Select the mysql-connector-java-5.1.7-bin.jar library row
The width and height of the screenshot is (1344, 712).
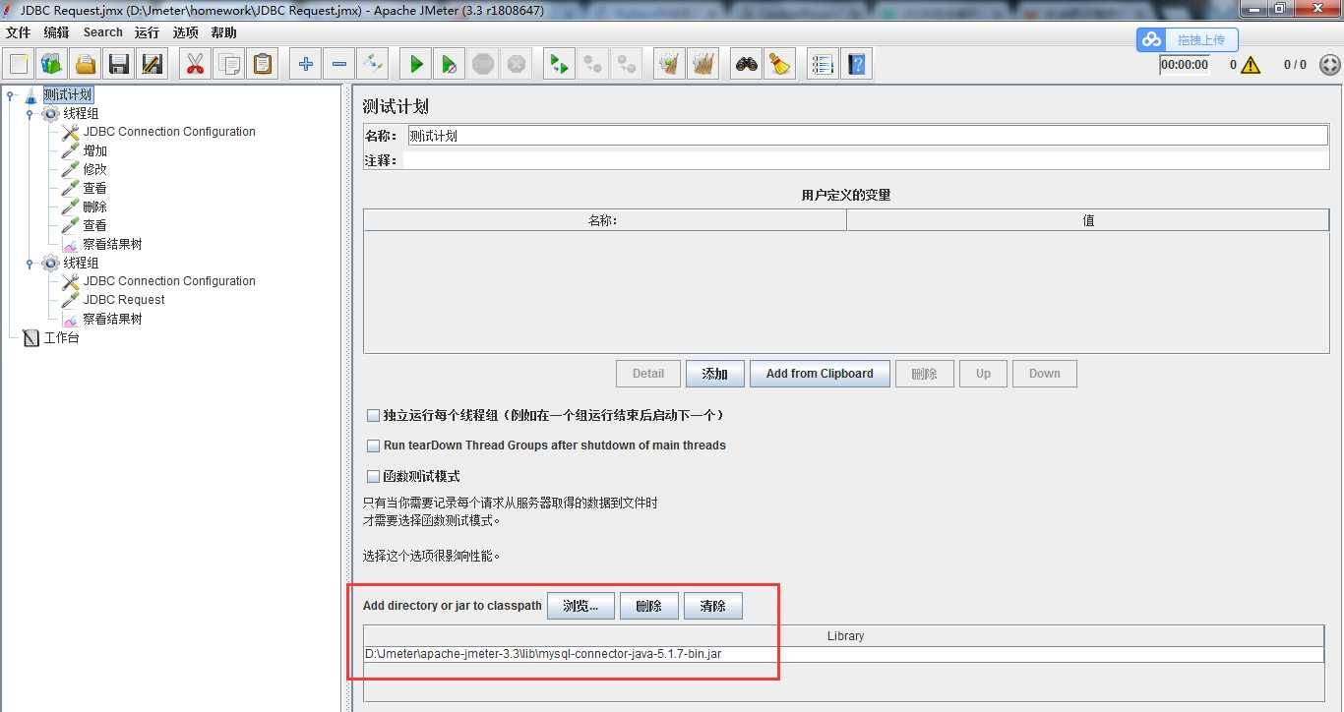(x=844, y=654)
